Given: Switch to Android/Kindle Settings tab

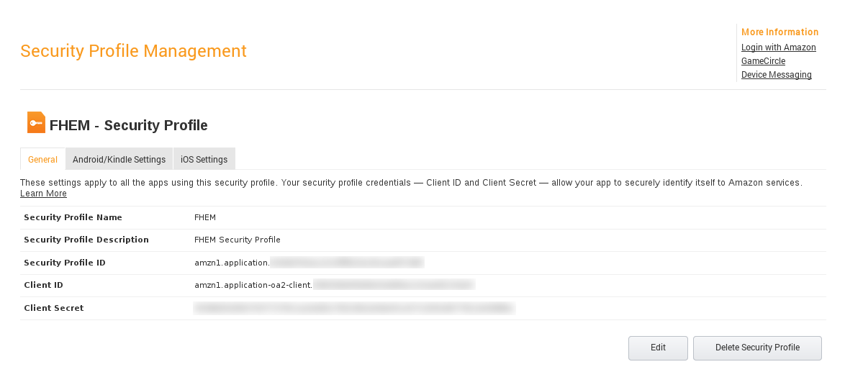Looking at the screenshot, I should [119, 159].
